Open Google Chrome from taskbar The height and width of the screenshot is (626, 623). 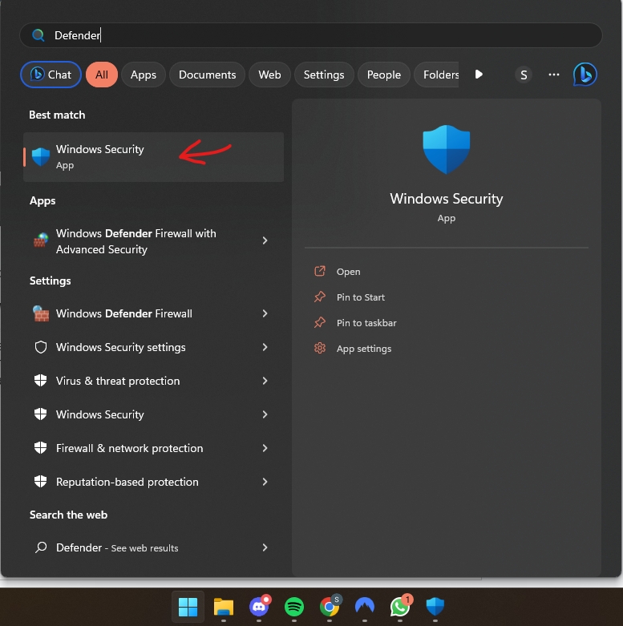330,607
